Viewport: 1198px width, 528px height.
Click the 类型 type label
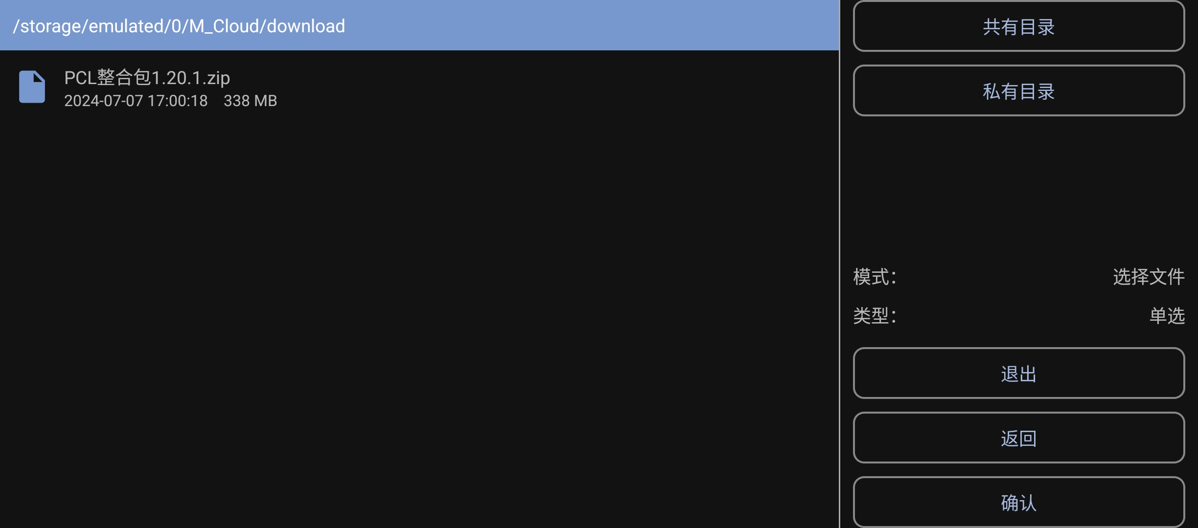[x=875, y=316]
